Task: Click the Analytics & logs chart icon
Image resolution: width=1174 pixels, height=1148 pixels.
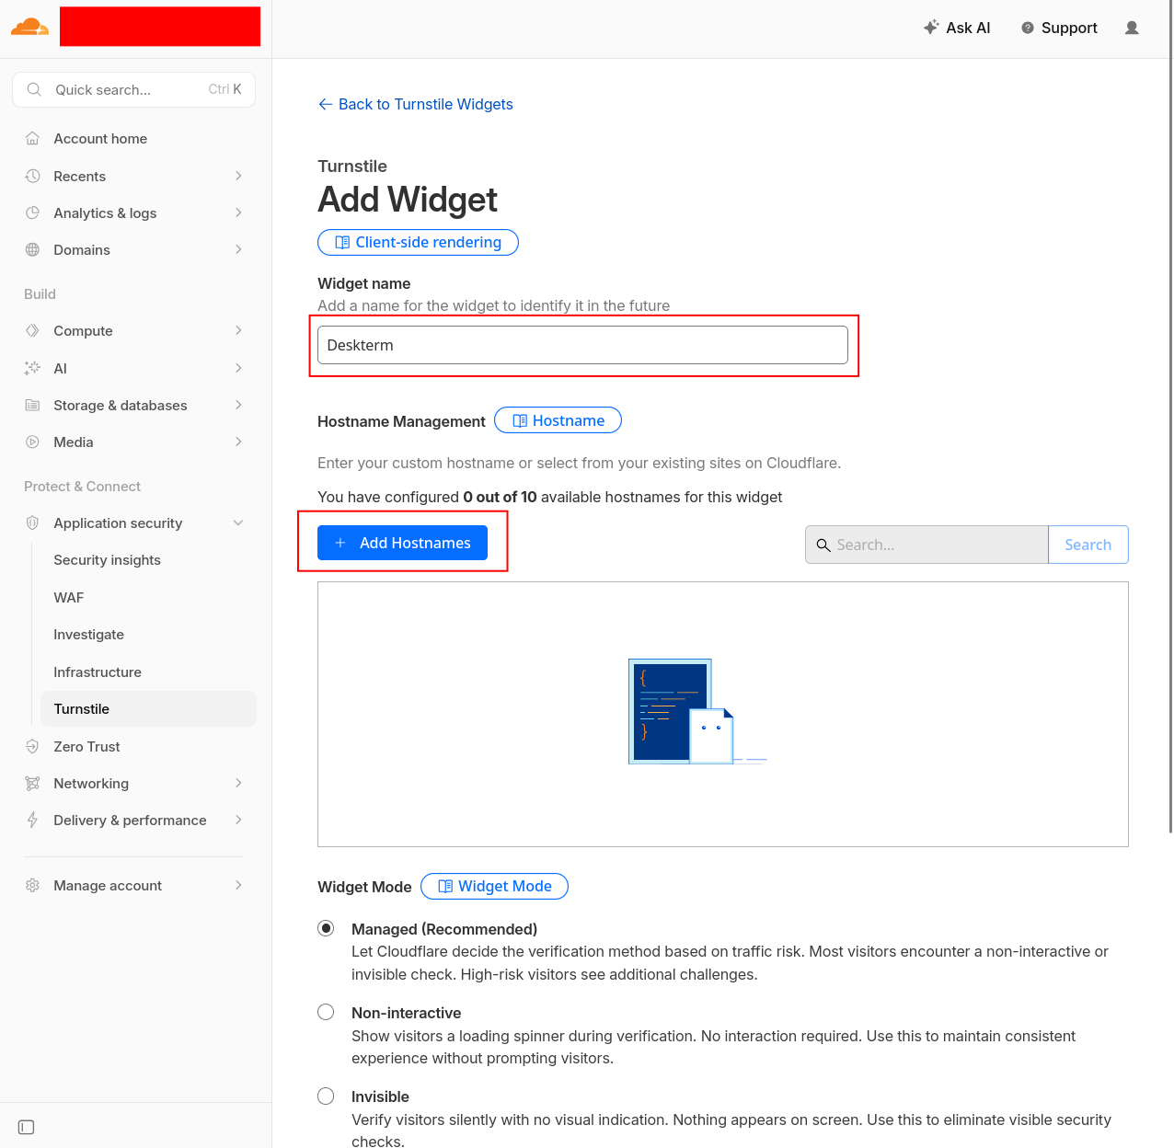Action: click(x=32, y=212)
